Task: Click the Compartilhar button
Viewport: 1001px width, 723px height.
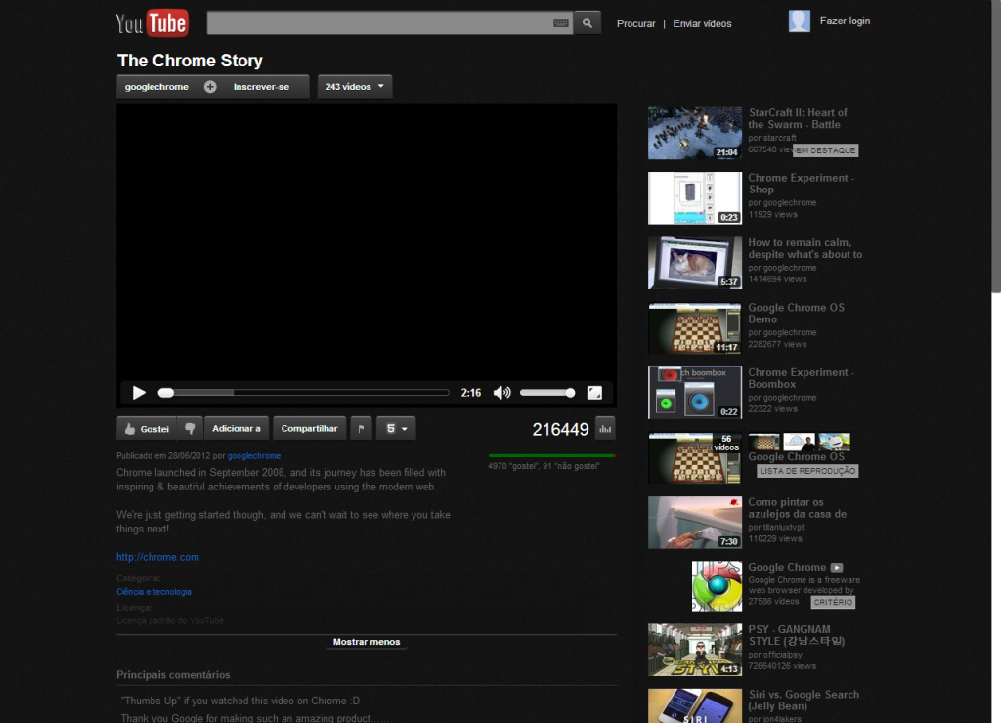Action: tap(309, 428)
